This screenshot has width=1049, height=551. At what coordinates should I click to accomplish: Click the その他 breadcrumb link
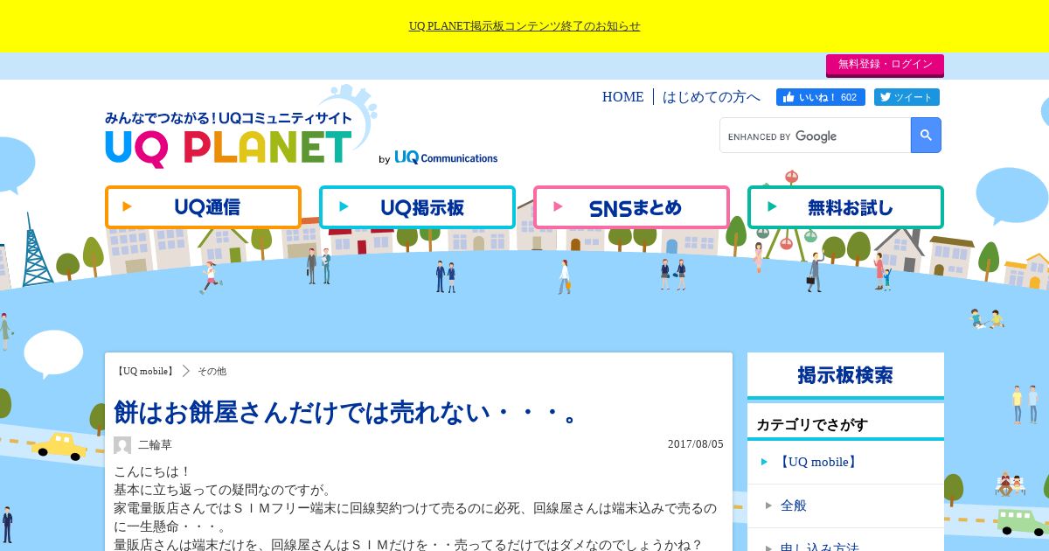[x=212, y=371]
